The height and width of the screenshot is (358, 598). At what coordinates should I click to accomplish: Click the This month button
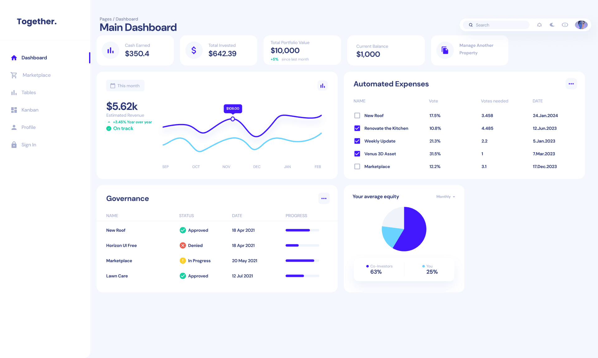(x=125, y=85)
